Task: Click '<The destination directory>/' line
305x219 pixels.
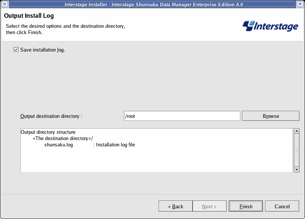Action: (63, 138)
